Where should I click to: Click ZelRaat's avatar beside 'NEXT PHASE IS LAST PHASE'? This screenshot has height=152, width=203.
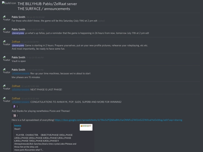tap(6, 87)
